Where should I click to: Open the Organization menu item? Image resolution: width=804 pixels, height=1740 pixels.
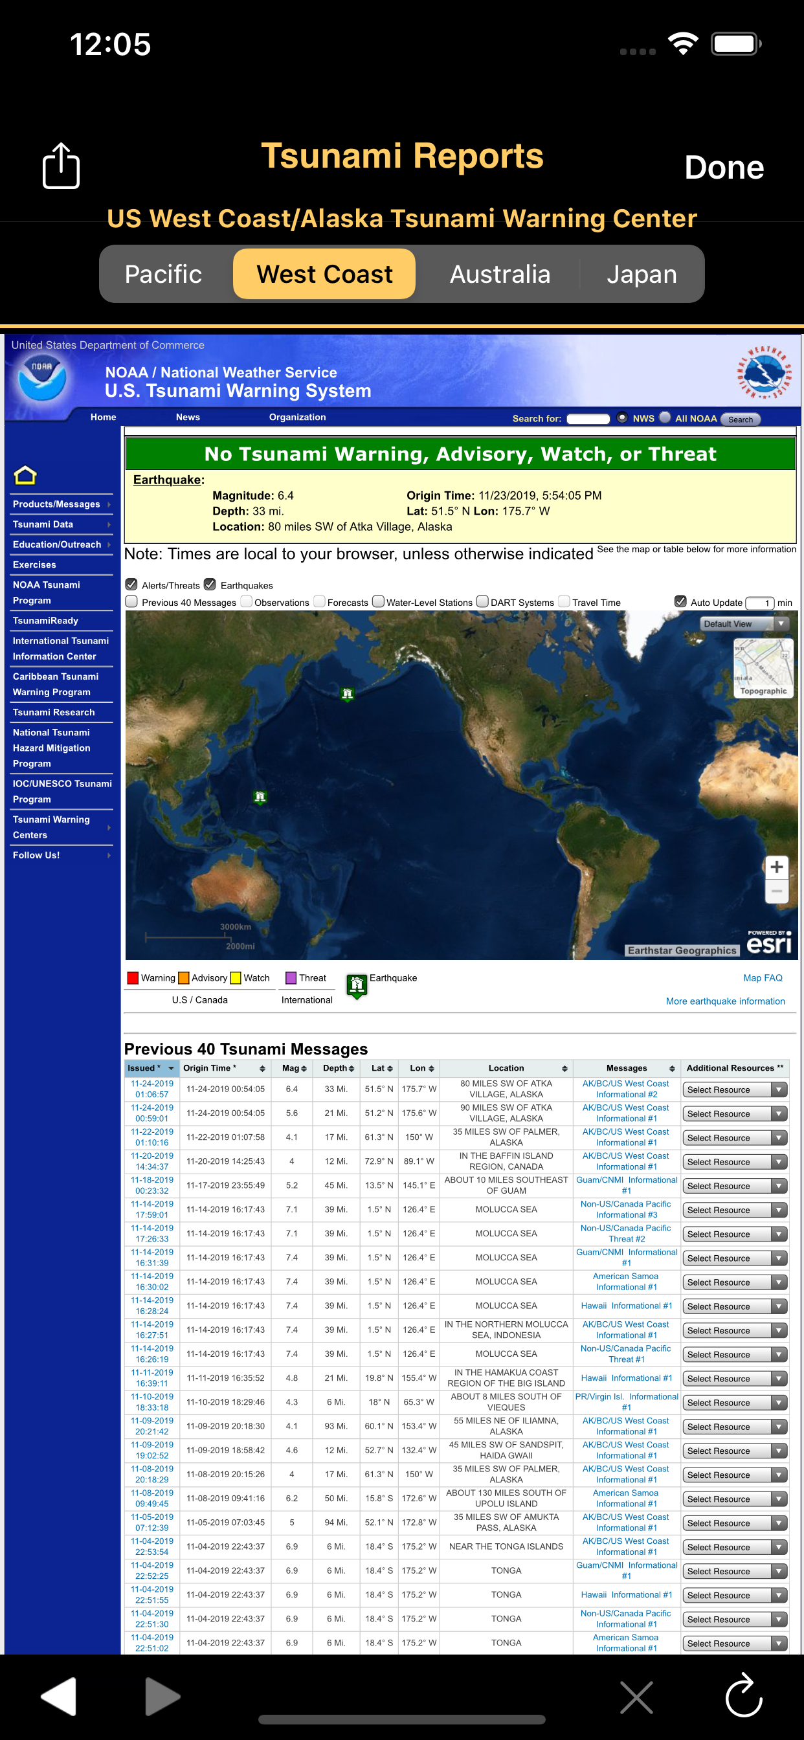click(297, 418)
